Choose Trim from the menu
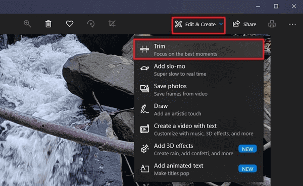This screenshot has height=186, width=303. coord(198,50)
